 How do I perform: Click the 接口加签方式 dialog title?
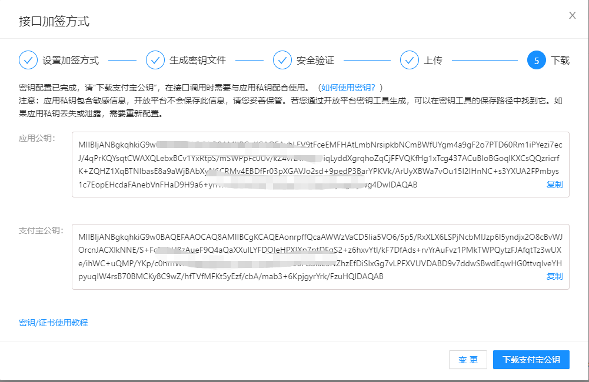(54, 21)
